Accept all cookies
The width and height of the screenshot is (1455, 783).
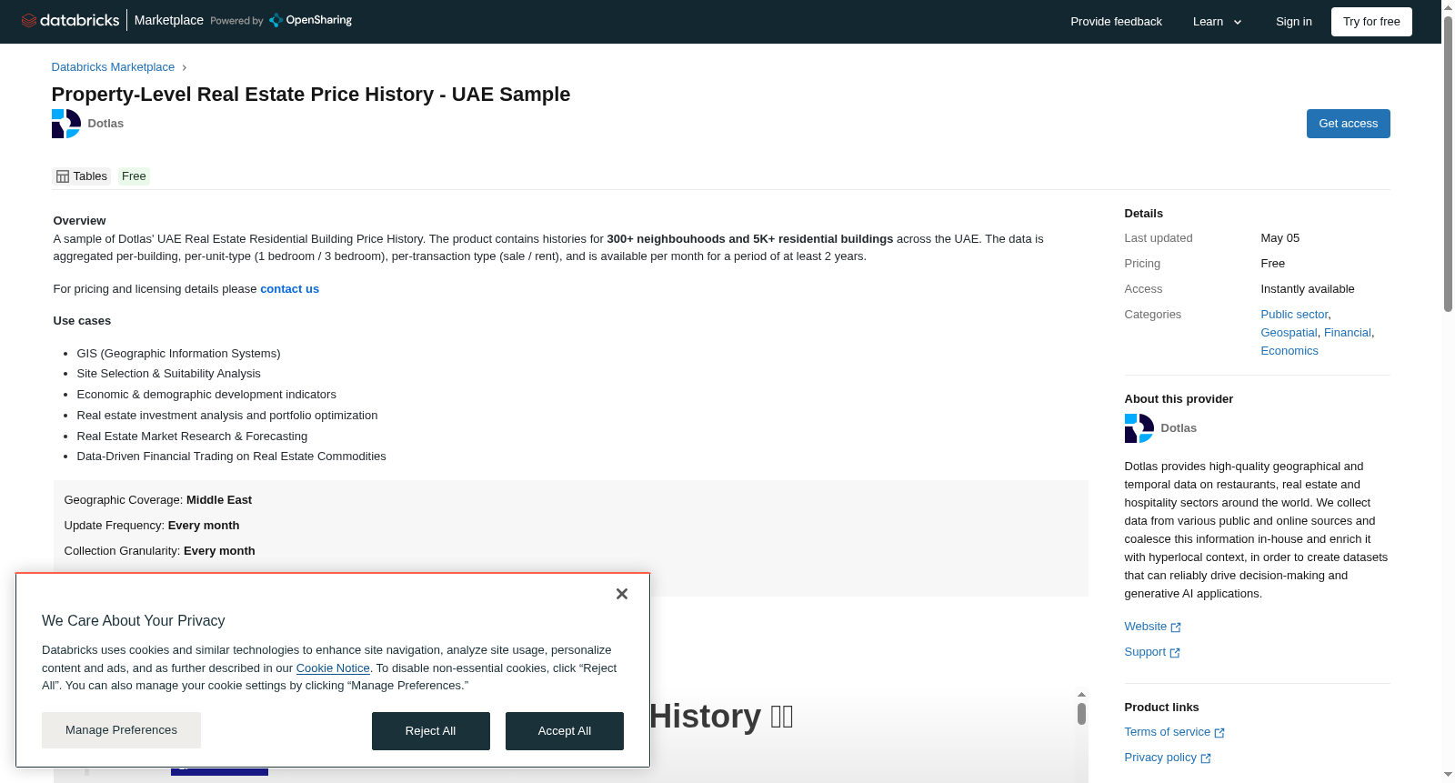pyautogui.click(x=565, y=731)
